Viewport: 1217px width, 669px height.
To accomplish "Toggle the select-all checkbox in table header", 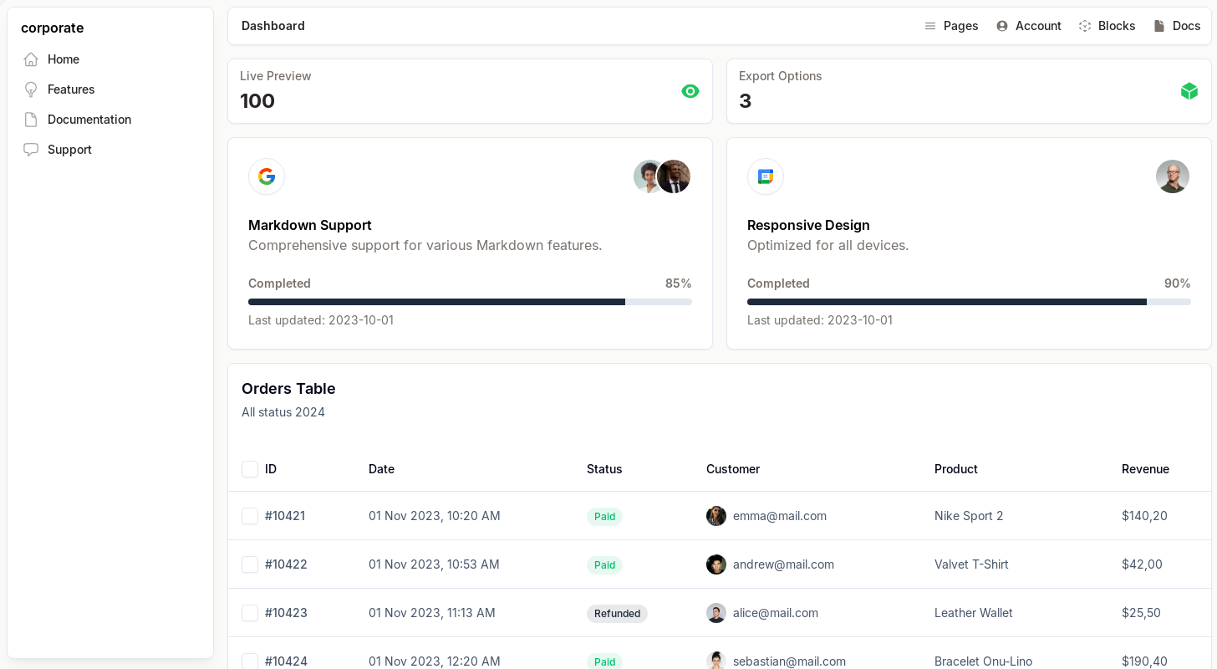I will click(x=250, y=469).
